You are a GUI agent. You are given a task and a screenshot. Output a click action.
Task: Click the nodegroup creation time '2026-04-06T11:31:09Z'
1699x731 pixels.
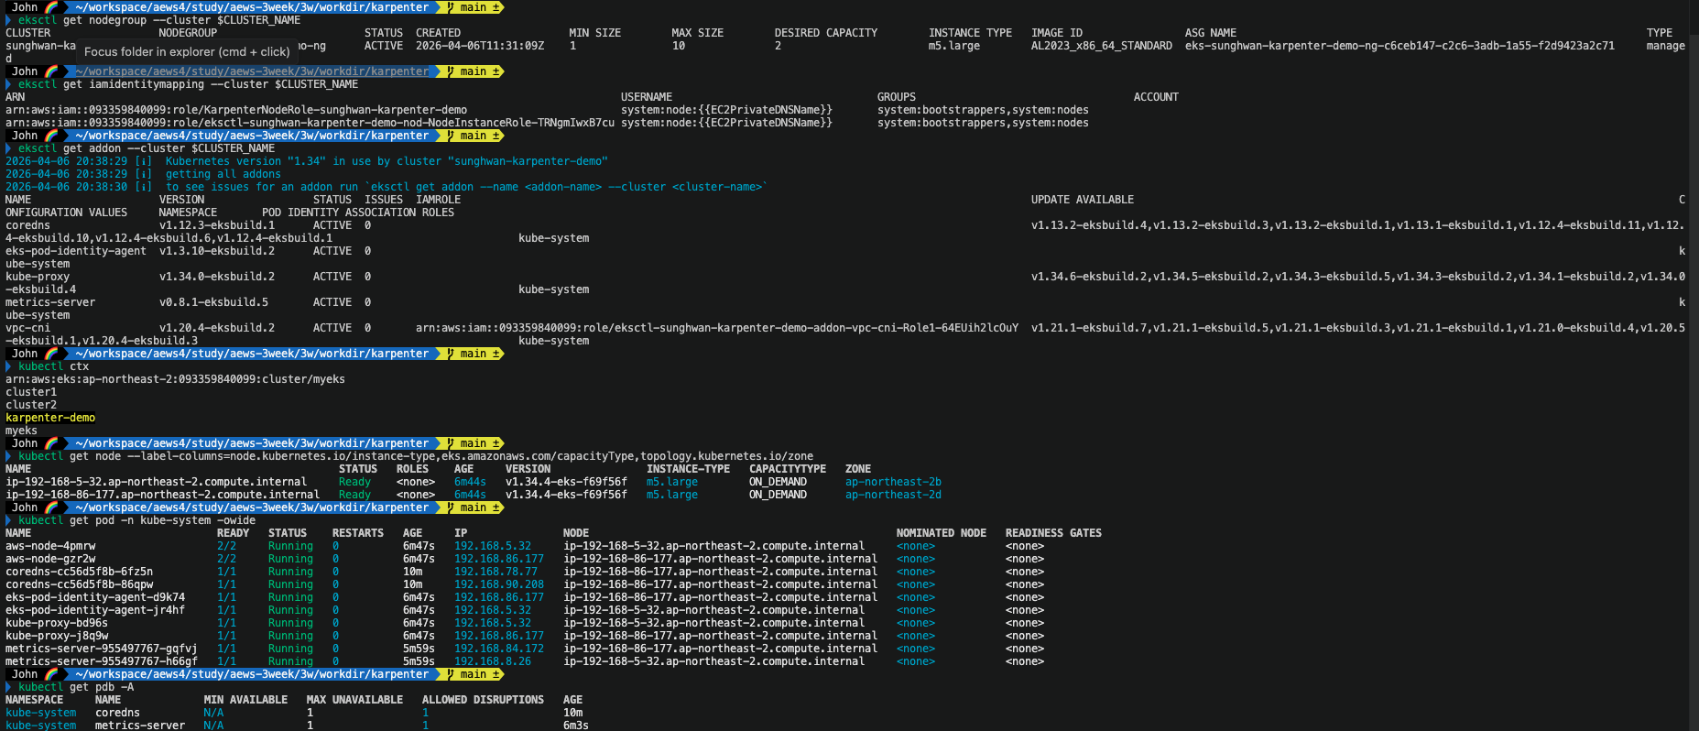(x=480, y=46)
